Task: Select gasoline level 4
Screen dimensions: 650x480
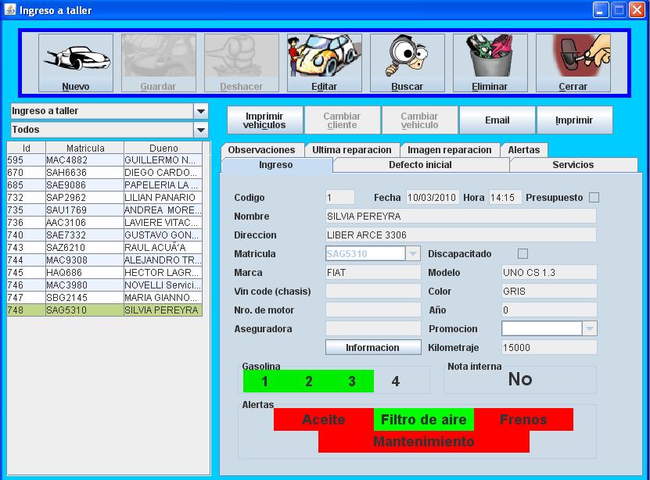Action: (395, 381)
